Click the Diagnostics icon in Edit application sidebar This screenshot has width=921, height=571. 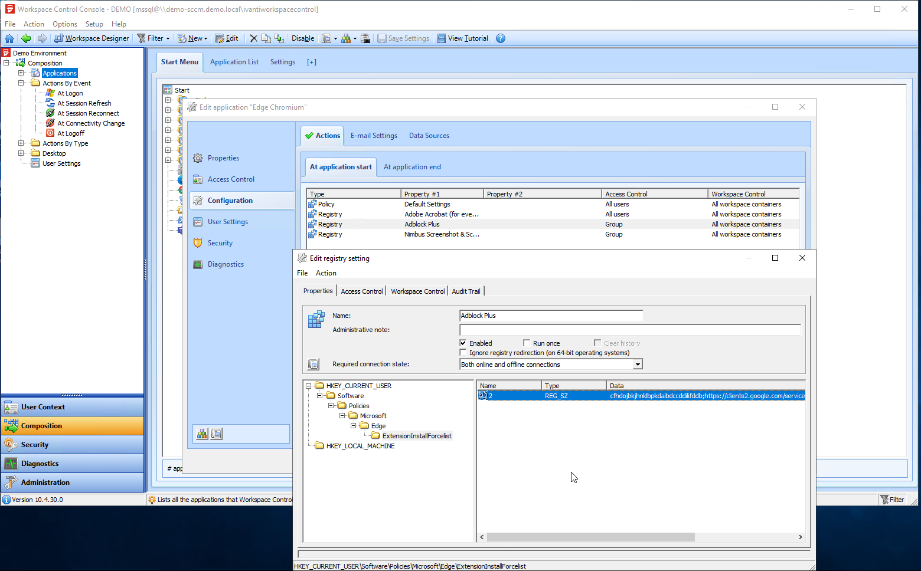pyautogui.click(x=198, y=264)
